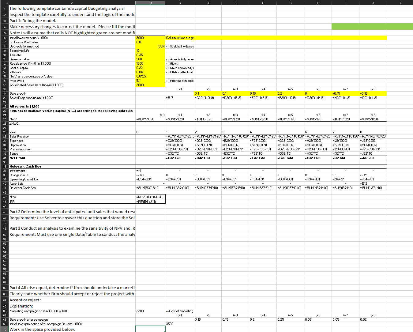Select the =SUM(B37:B40) cash flow cell
The height and width of the screenshot is (332, 413).
[150, 188]
